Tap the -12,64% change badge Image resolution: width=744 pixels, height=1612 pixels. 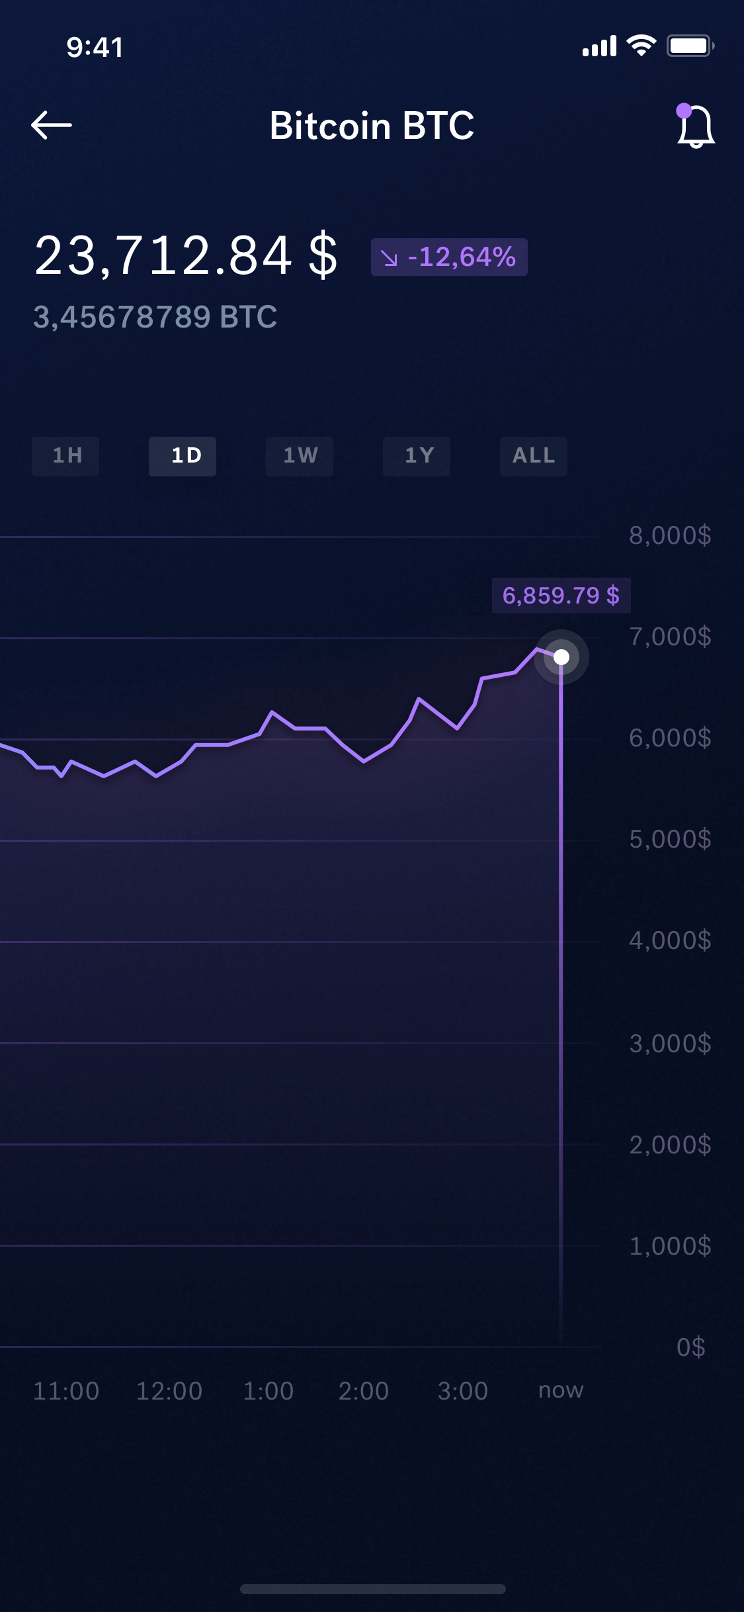(x=449, y=257)
